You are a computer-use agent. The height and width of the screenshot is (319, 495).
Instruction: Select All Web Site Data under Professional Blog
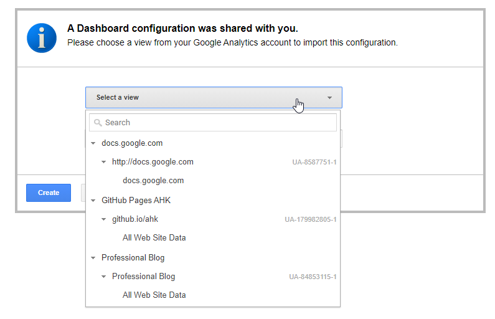coord(154,295)
